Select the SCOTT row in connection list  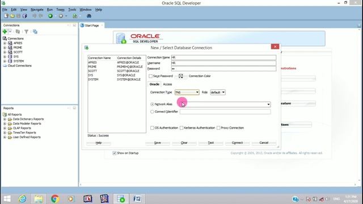tap(117, 71)
